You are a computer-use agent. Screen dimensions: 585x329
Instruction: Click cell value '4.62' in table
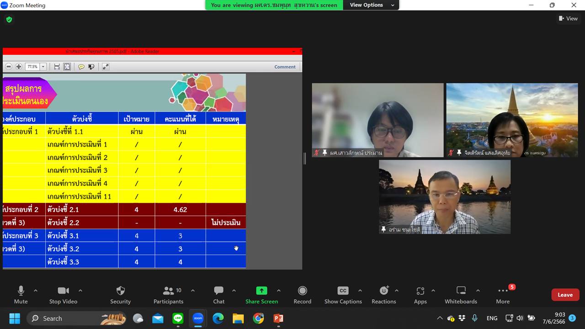pos(180,210)
